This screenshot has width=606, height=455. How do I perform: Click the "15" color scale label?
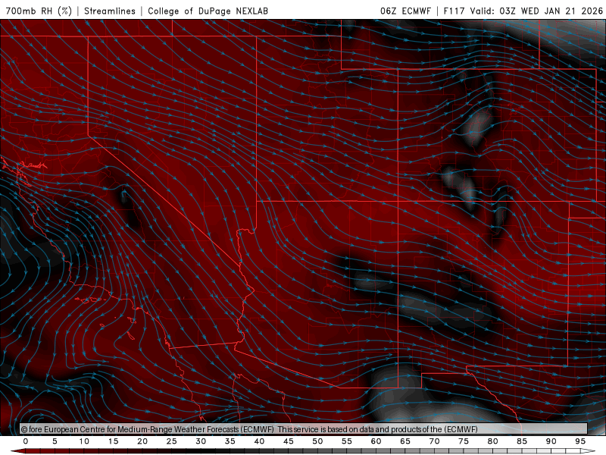point(113,441)
